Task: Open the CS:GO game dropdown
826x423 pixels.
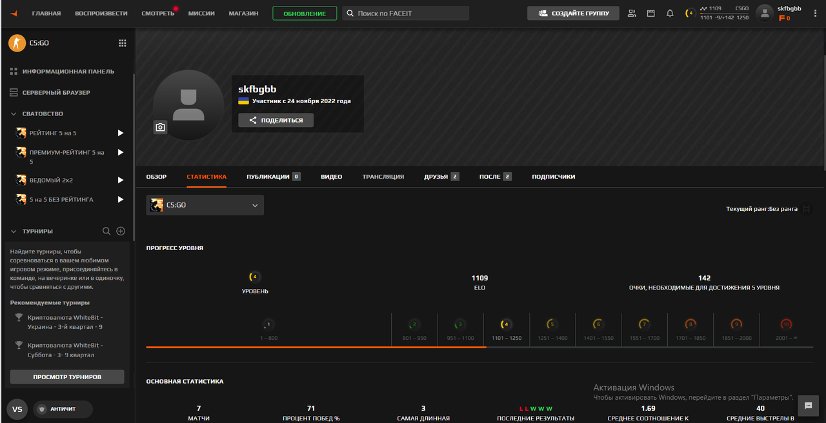Action: click(x=205, y=205)
